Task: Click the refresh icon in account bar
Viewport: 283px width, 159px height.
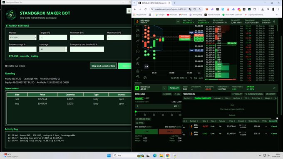Action: click(274, 88)
